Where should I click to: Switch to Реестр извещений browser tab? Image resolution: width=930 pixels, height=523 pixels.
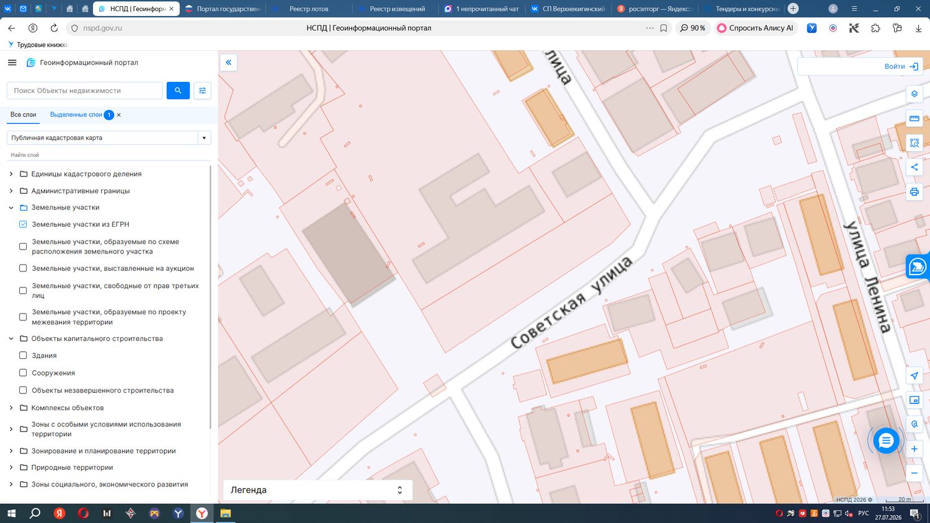397,9
